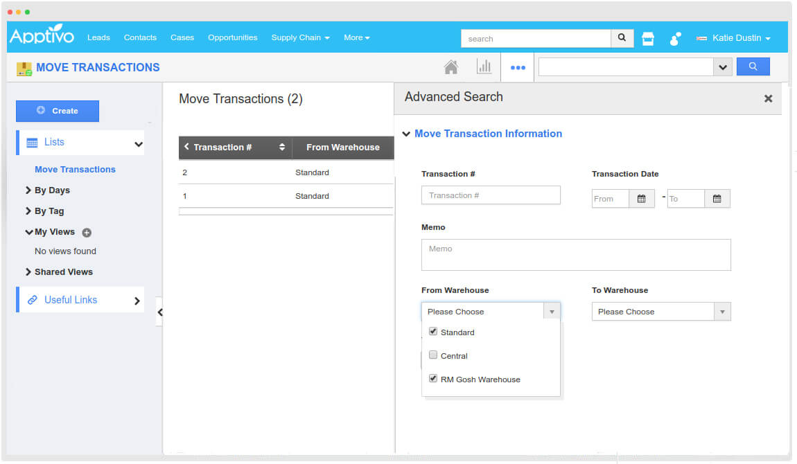Image resolution: width=797 pixels, height=464 pixels.
Task: Open the Opportunities menu item
Action: pyautogui.click(x=232, y=37)
